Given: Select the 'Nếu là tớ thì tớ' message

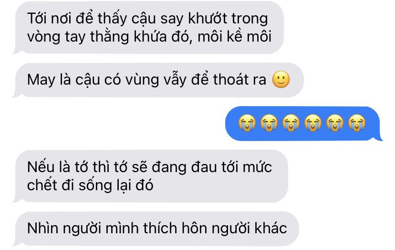Looking at the screenshot, I should click(x=150, y=176).
